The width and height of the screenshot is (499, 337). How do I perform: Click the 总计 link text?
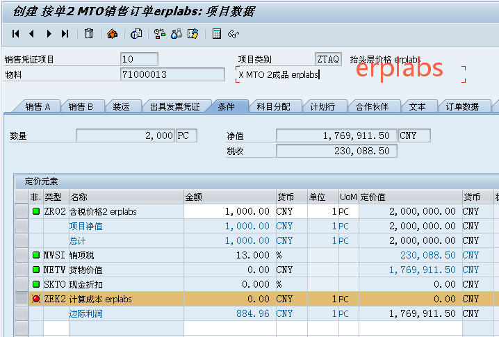(78, 240)
